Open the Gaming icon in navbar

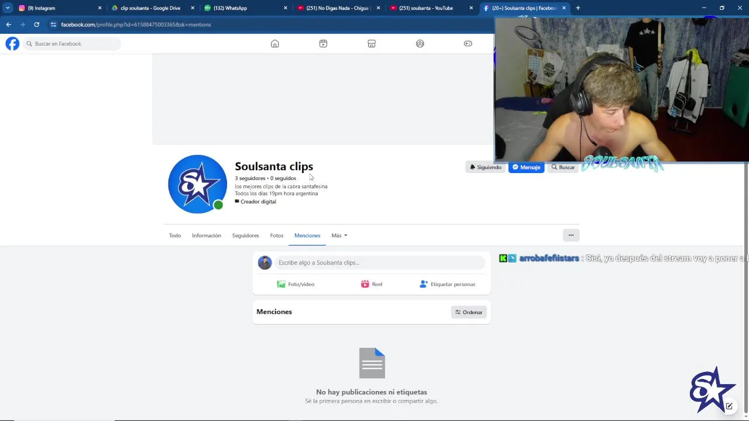468,44
